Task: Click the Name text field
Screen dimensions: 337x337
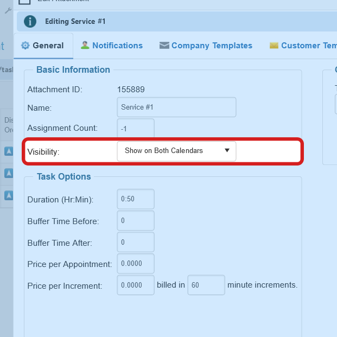Action: tap(176, 107)
